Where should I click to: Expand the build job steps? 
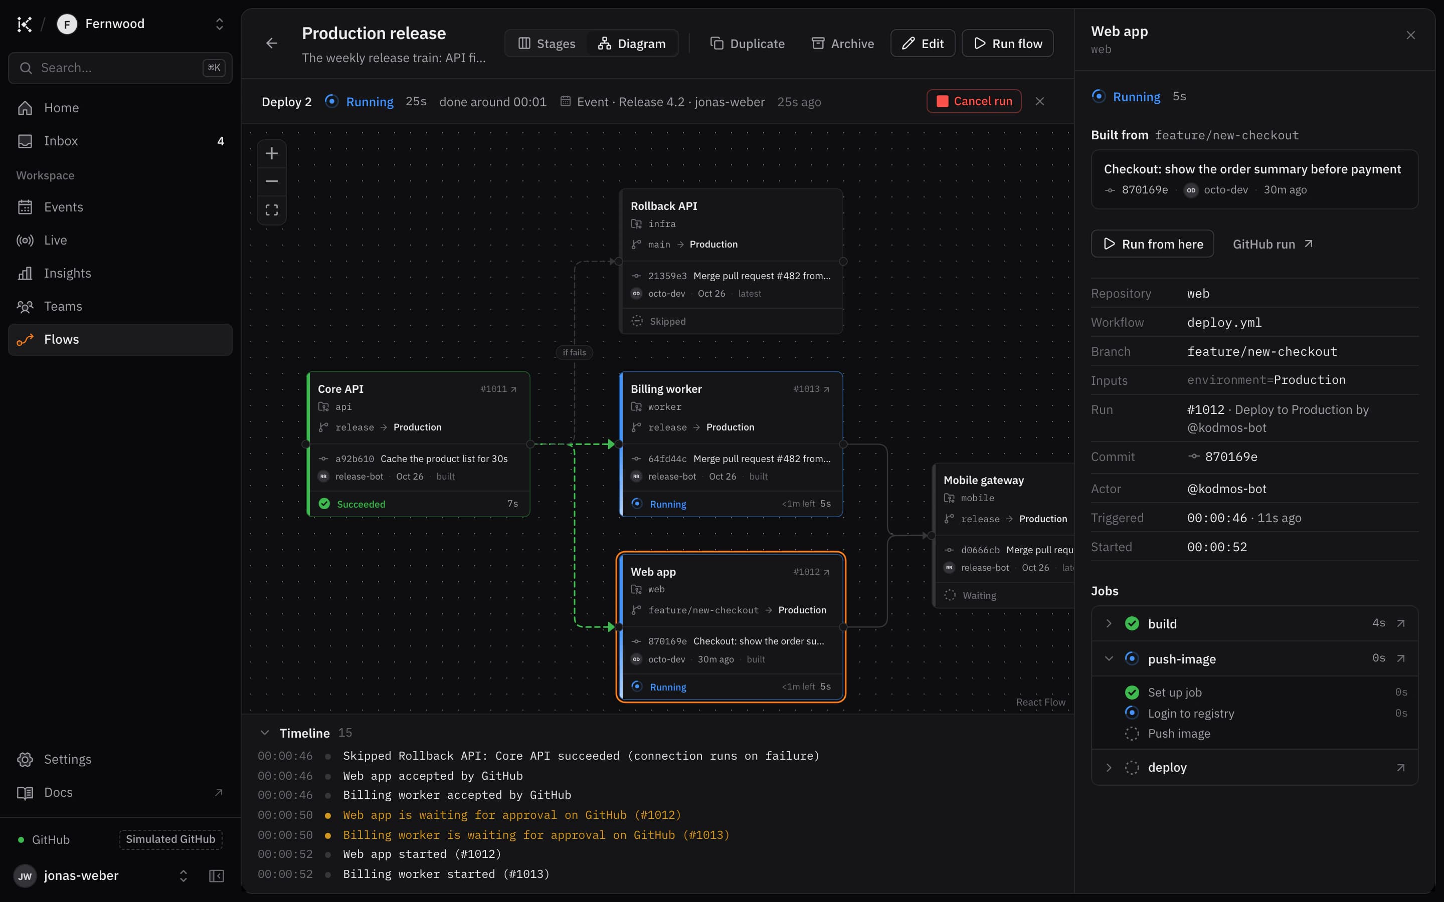[x=1109, y=623]
